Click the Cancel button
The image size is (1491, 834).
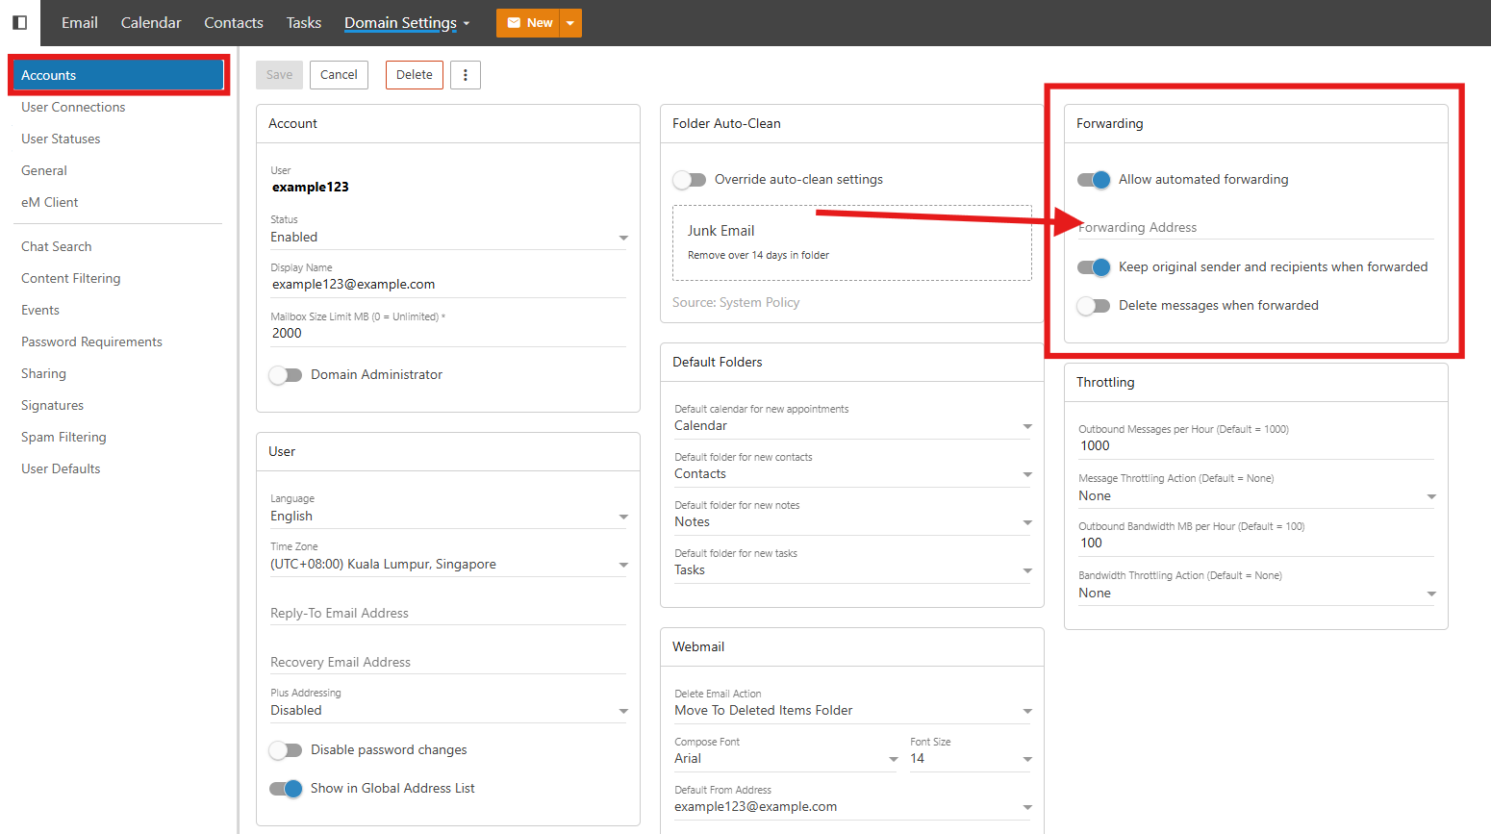pyautogui.click(x=339, y=75)
